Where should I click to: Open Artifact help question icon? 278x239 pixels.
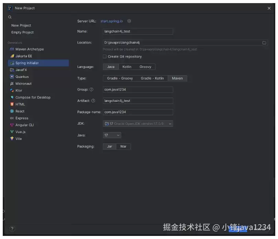pyautogui.click(x=93, y=100)
